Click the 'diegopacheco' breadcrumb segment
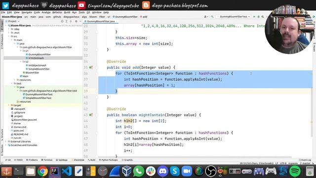This screenshot has height=178, width=316. 71,17
